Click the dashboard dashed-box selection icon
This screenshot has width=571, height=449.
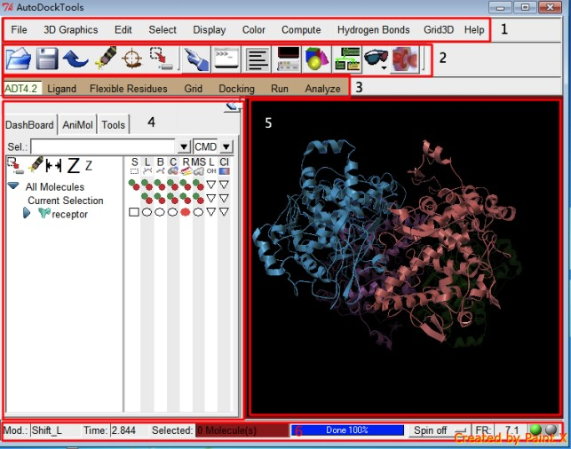15,166
